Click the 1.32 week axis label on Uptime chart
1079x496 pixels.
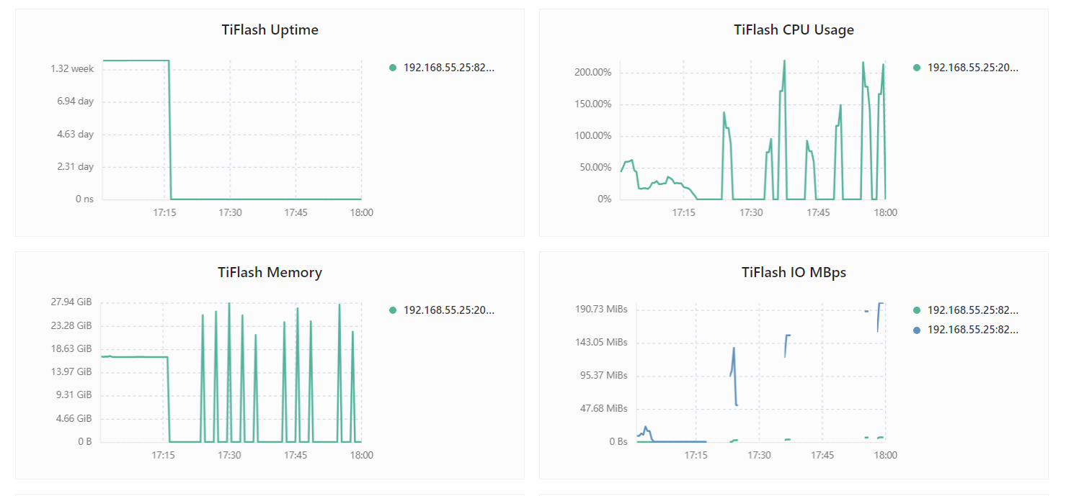pos(72,69)
